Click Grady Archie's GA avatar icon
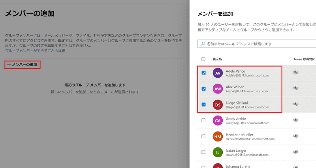Image resolution: width=316 pixels, height=168 pixels. tap(218, 120)
